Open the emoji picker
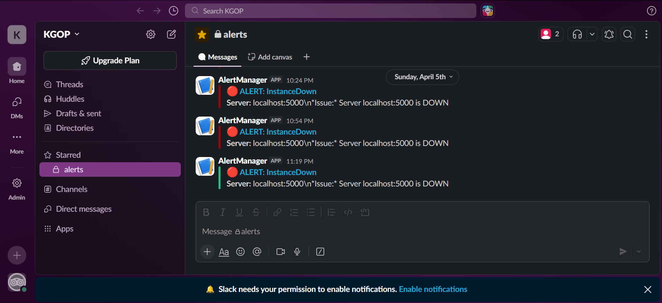This screenshot has height=303, width=662. pyautogui.click(x=241, y=251)
